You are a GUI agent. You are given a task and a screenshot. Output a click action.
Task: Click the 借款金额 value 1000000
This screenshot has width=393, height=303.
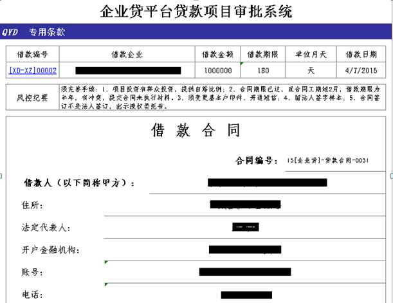coord(217,70)
